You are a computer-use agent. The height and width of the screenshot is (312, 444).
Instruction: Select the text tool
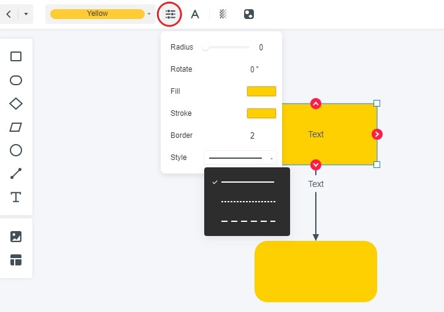(x=16, y=197)
